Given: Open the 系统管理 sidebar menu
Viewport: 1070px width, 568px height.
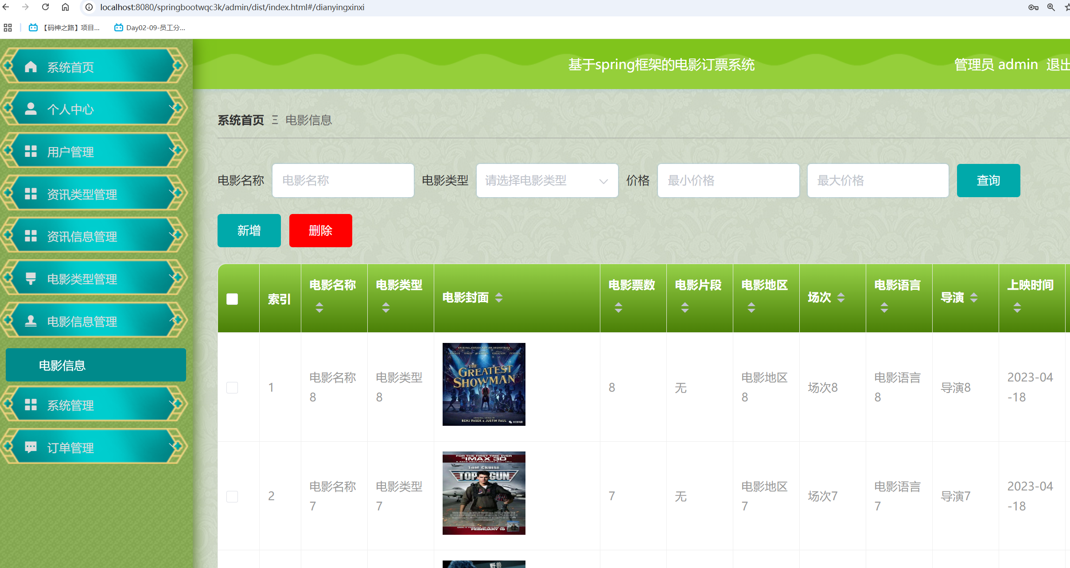Looking at the screenshot, I should (x=94, y=404).
